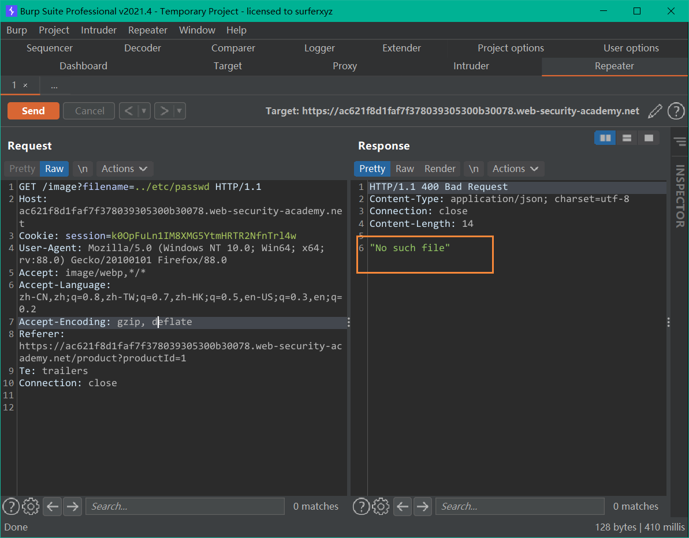Click the "No such file" response text

click(410, 248)
